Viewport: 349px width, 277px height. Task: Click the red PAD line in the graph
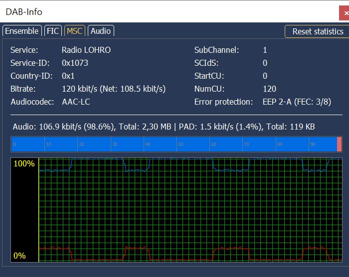pos(135,248)
